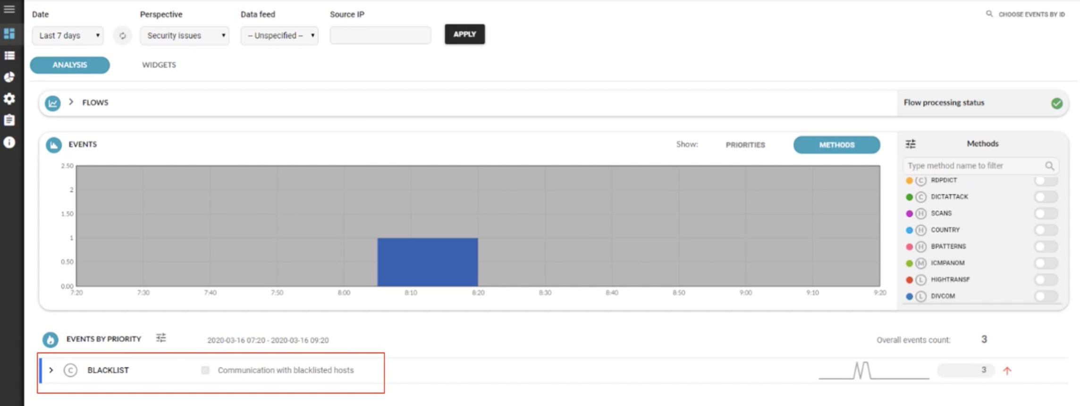The width and height of the screenshot is (1080, 406).
Task: Click the method name filter field
Action: 974,166
